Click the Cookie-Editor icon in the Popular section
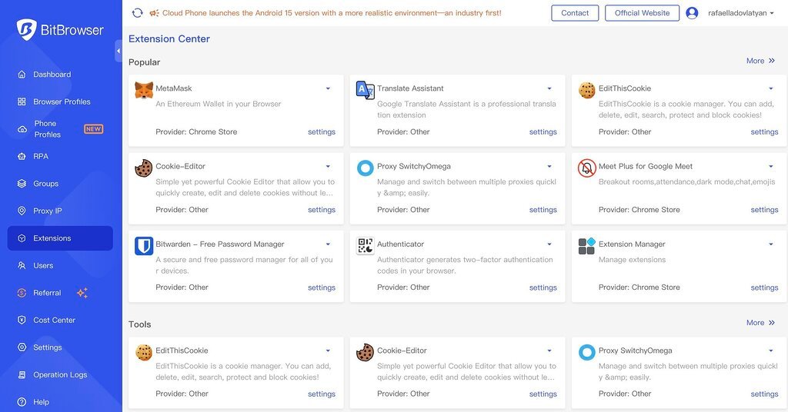The image size is (788, 412). click(x=144, y=168)
